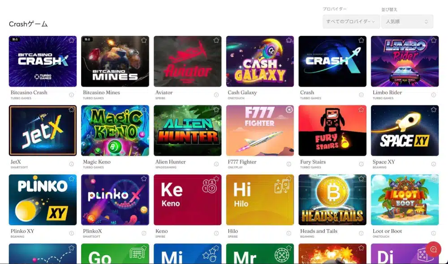Show info for Heads and Tails
448x264 pixels.
pos(361,233)
